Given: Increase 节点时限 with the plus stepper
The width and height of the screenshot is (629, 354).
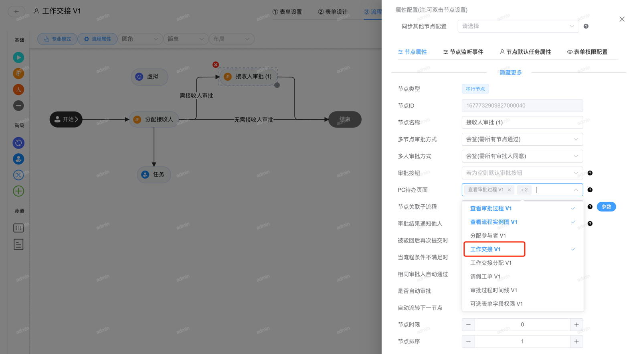Looking at the screenshot, I should pyautogui.click(x=576, y=325).
